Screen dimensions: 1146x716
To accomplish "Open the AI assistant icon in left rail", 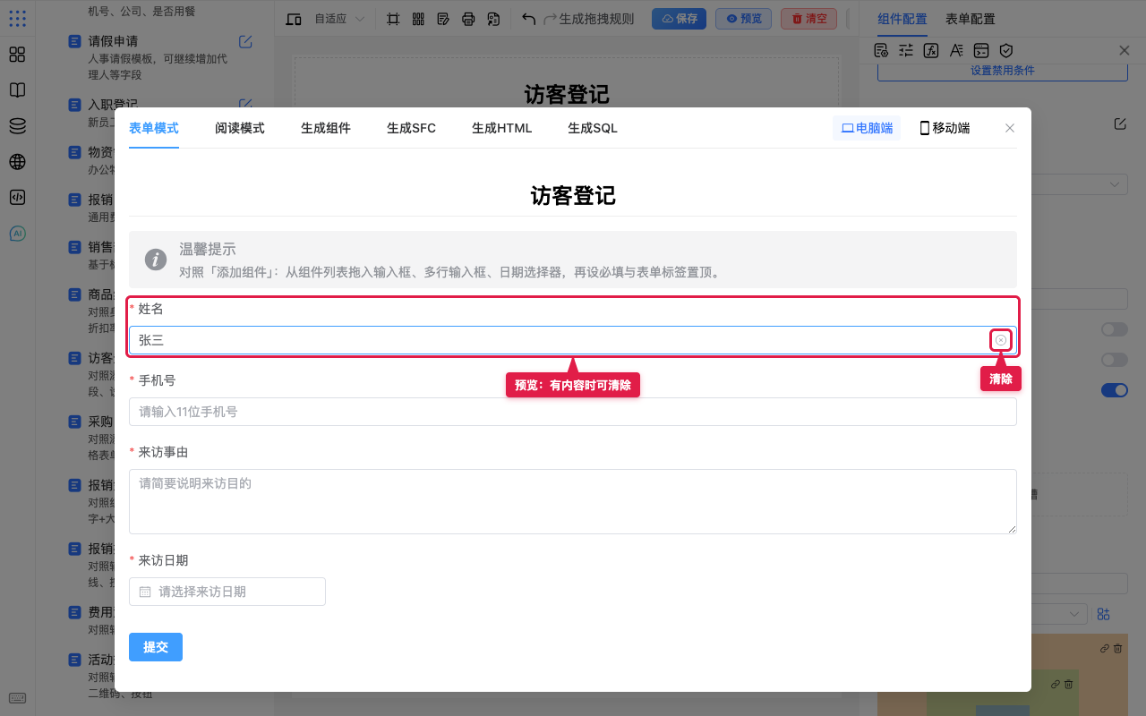I will [17, 234].
